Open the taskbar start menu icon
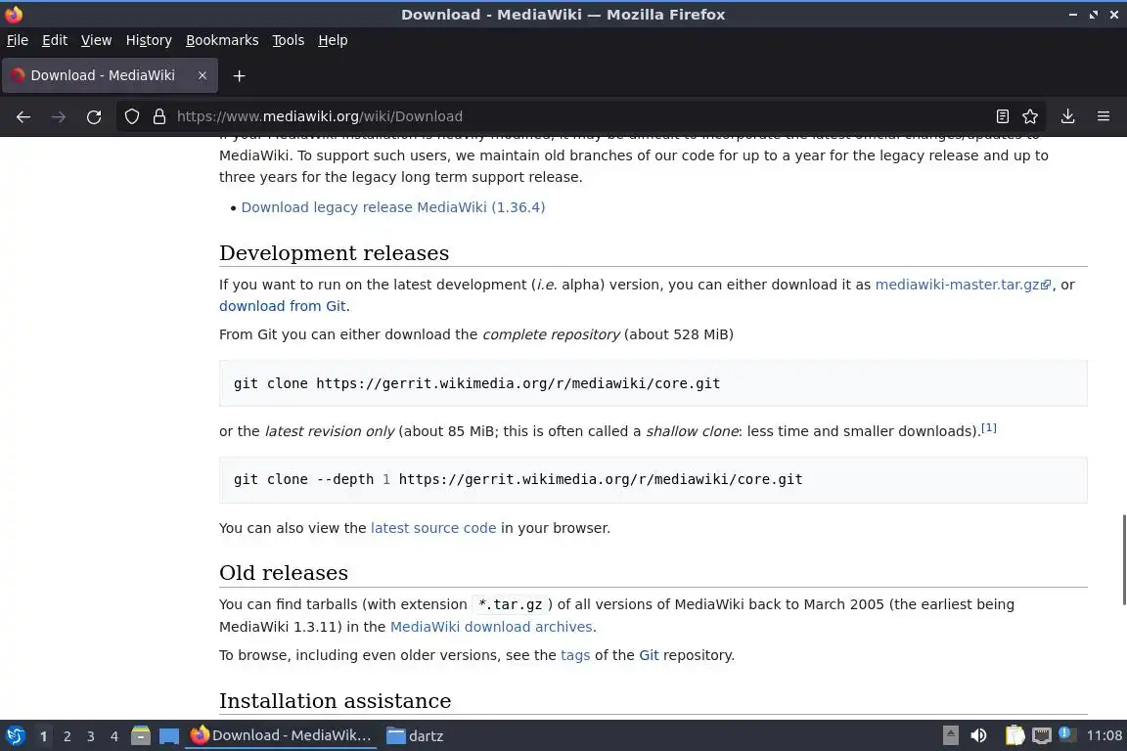1127x751 pixels. pos(15,736)
